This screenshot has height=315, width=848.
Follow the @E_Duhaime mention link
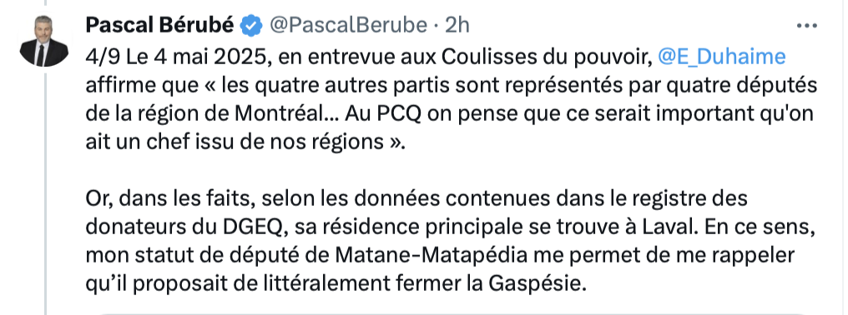coord(721,57)
